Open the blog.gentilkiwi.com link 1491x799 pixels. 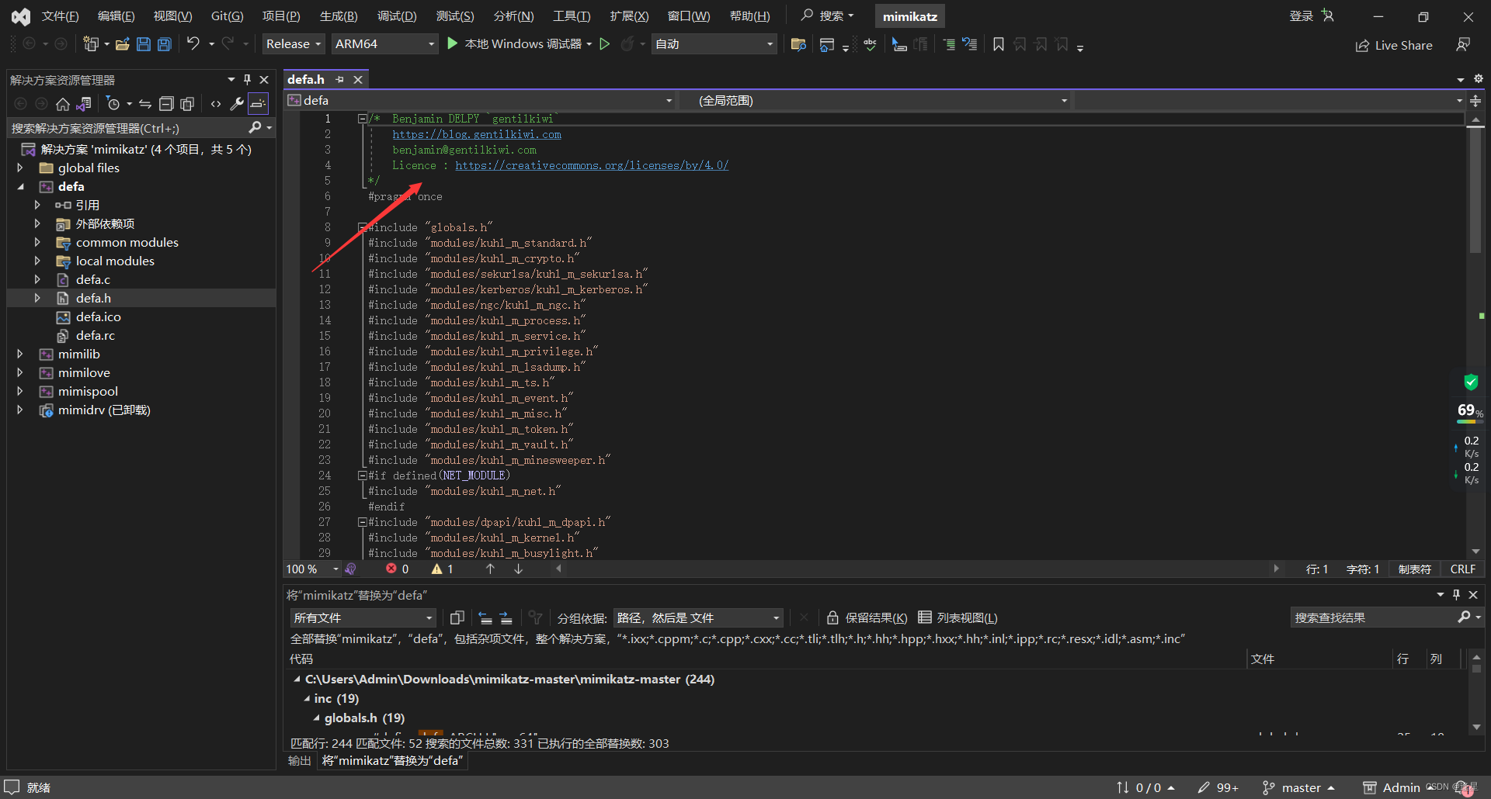477,134
